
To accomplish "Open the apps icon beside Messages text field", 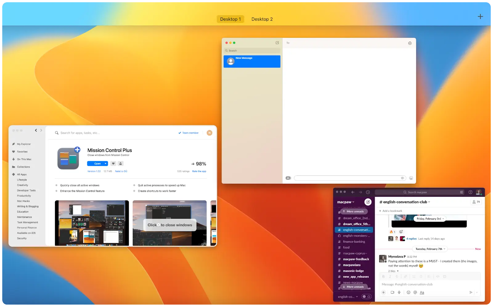I will point(288,178).
